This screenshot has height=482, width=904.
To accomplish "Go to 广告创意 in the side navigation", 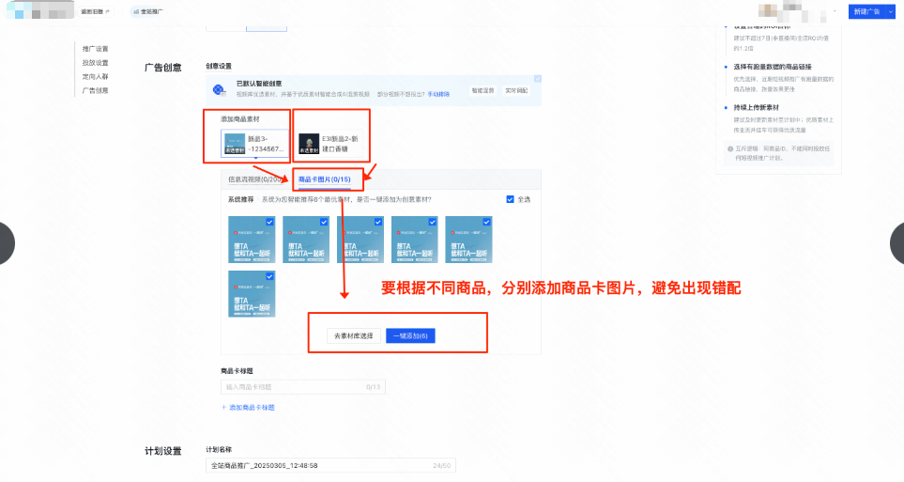I will pos(95,90).
